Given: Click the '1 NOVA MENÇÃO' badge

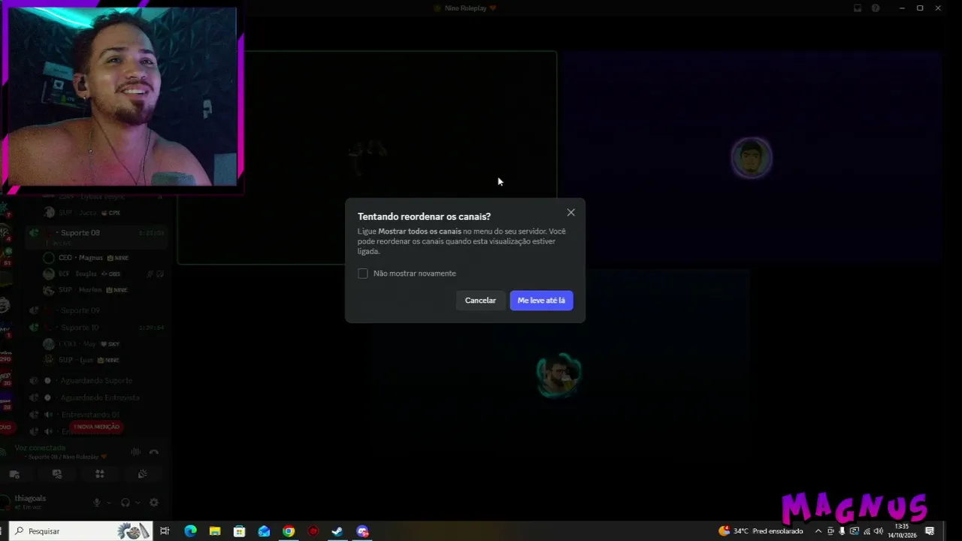Looking at the screenshot, I should coord(96,427).
